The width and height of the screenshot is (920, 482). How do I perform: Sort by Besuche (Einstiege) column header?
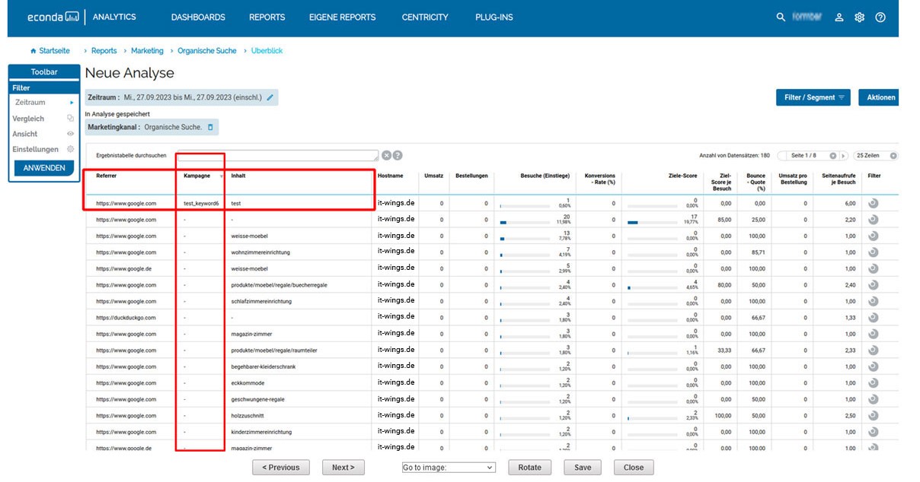[x=545, y=176]
